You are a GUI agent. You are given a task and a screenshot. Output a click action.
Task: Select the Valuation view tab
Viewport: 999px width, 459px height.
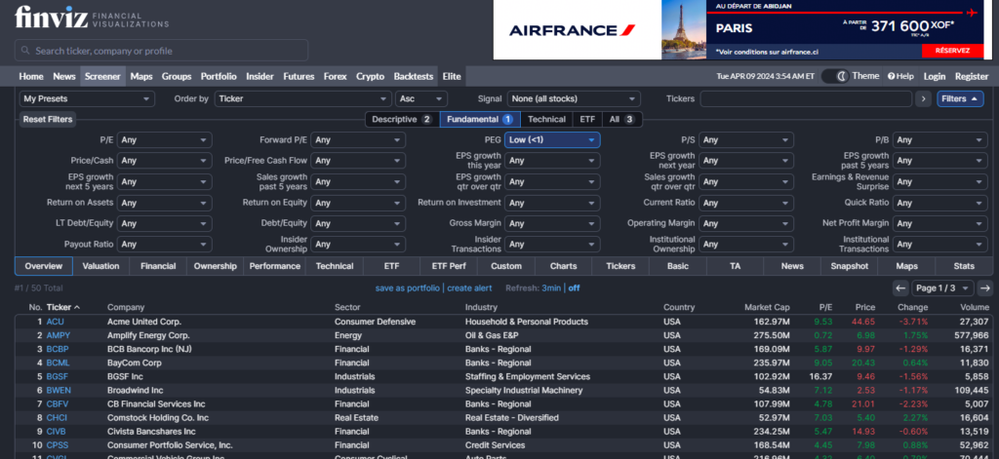click(x=100, y=266)
